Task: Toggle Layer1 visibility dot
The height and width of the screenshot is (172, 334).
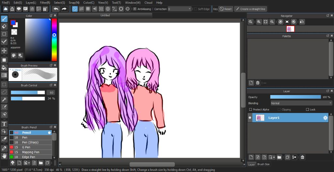Action: tap(250, 118)
